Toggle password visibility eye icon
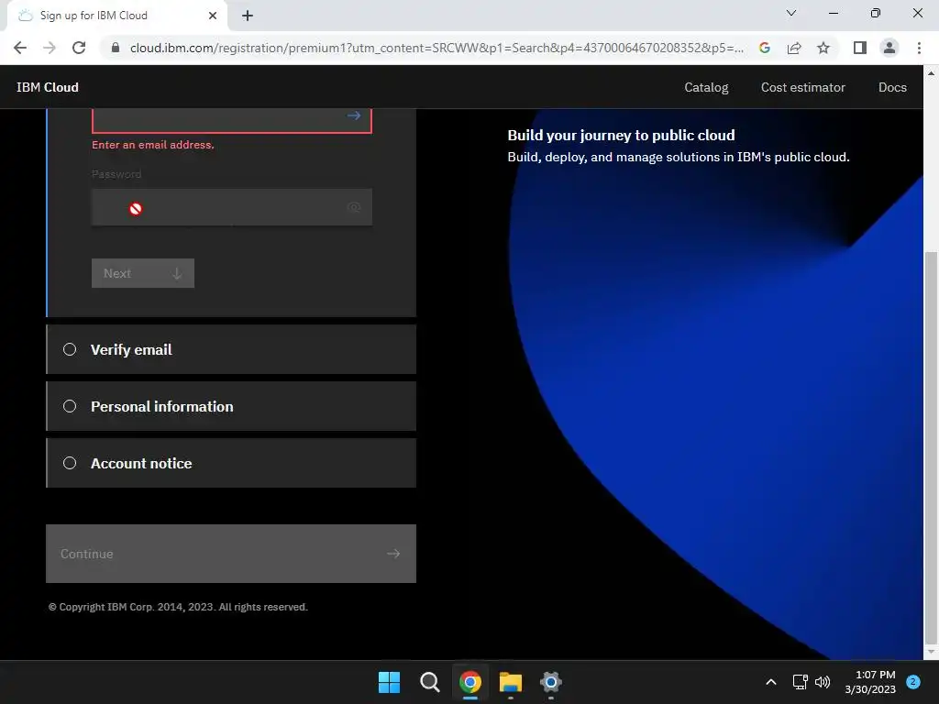 354,207
